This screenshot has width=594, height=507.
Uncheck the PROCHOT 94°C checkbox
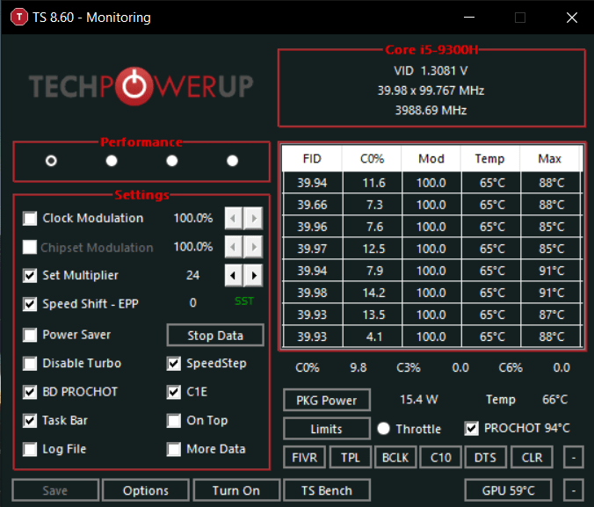[x=472, y=429]
